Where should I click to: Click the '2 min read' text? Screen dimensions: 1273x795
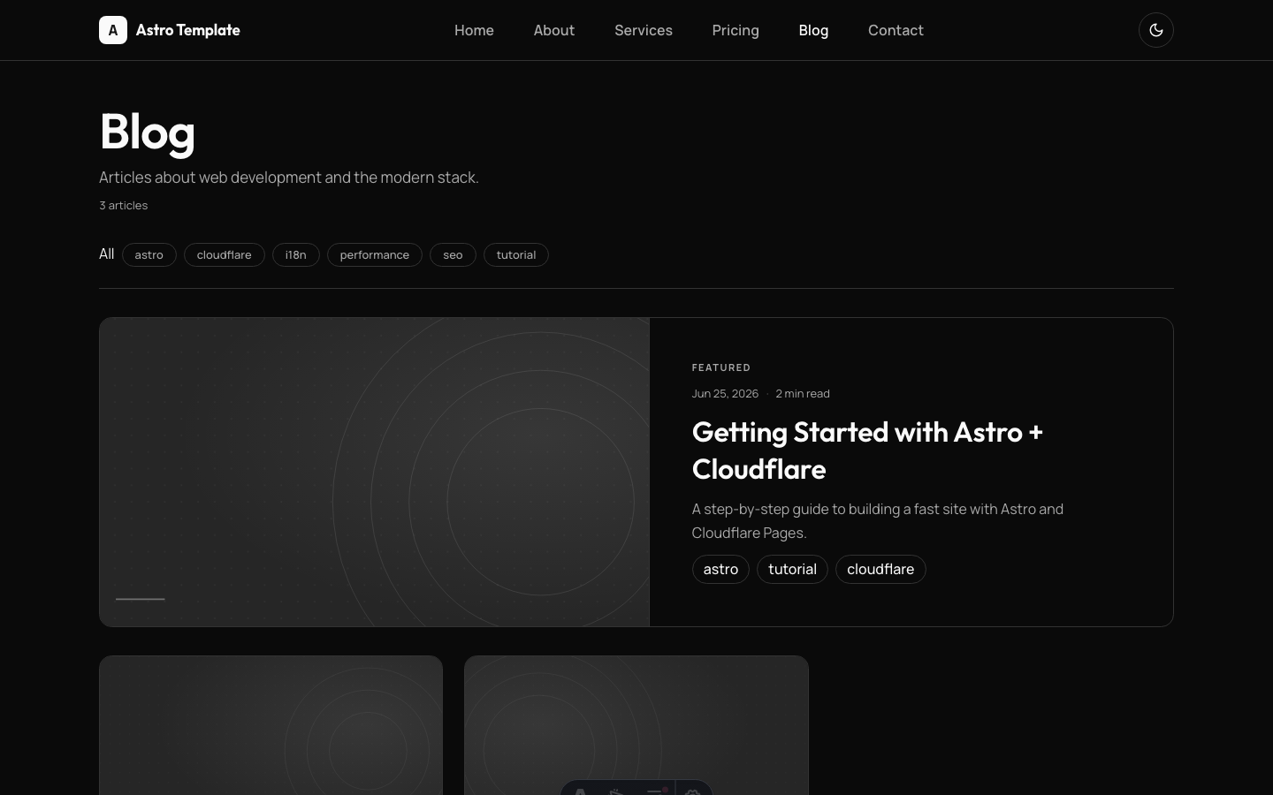[x=803, y=393]
